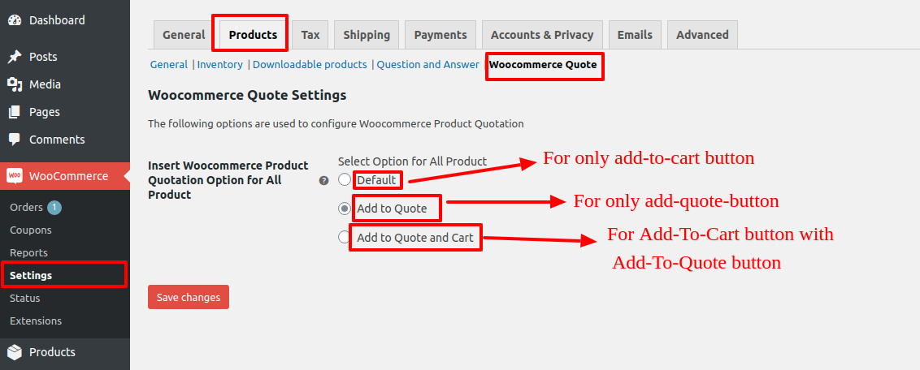This screenshot has height=370, width=920.
Task: Switch to the Shipping tab
Action: [367, 35]
